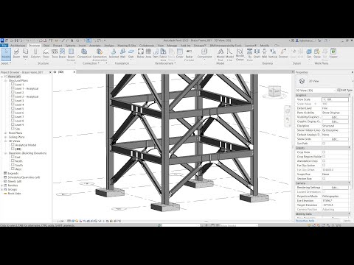Open the File menu tab
The height and width of the screenshot is (265, 354).
point(4,46)
